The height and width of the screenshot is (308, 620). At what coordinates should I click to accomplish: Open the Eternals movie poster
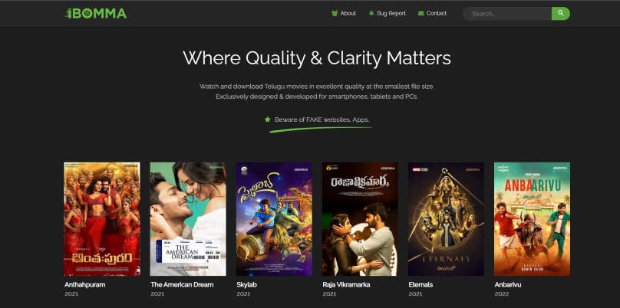tap(446, 219)
